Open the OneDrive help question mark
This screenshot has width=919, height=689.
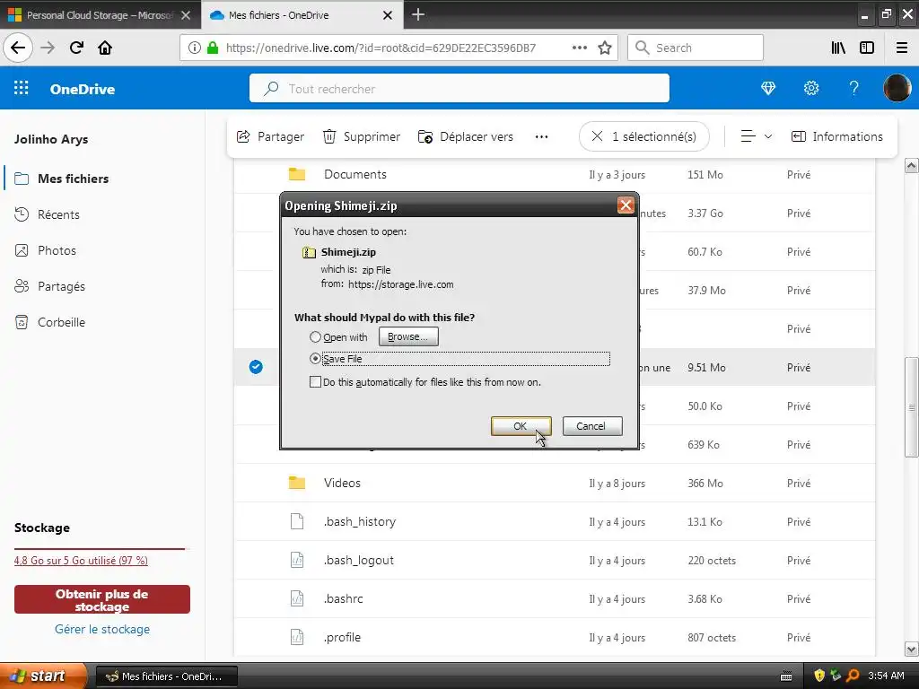(x=854, y=88)
